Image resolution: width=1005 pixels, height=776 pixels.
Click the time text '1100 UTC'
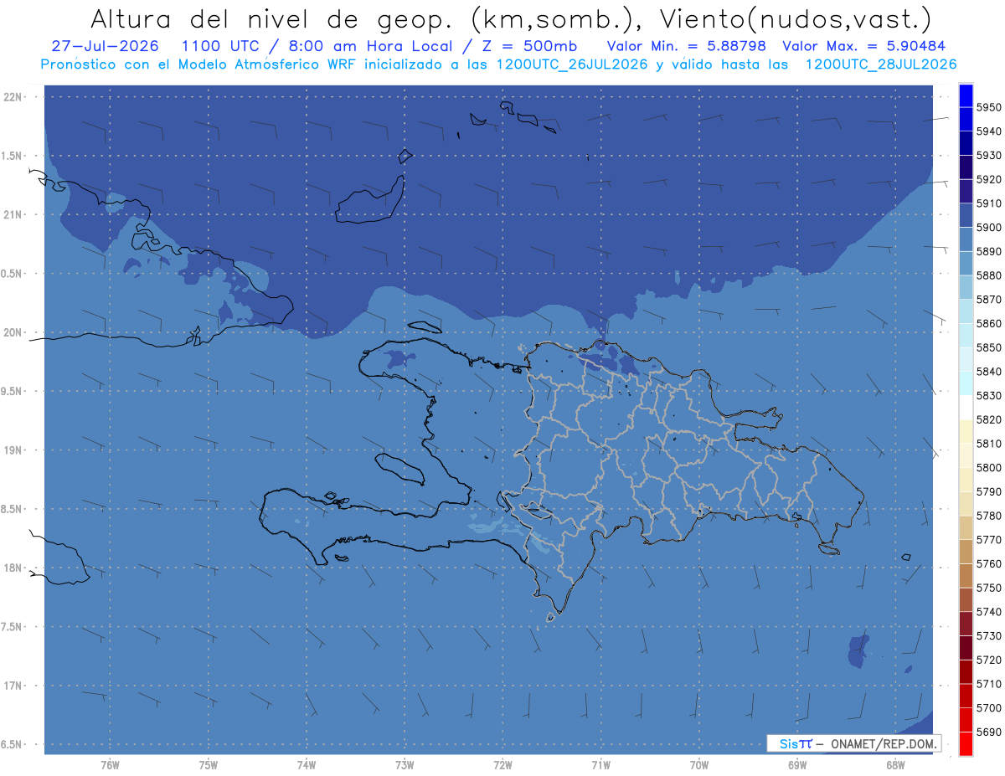point(222,46)
